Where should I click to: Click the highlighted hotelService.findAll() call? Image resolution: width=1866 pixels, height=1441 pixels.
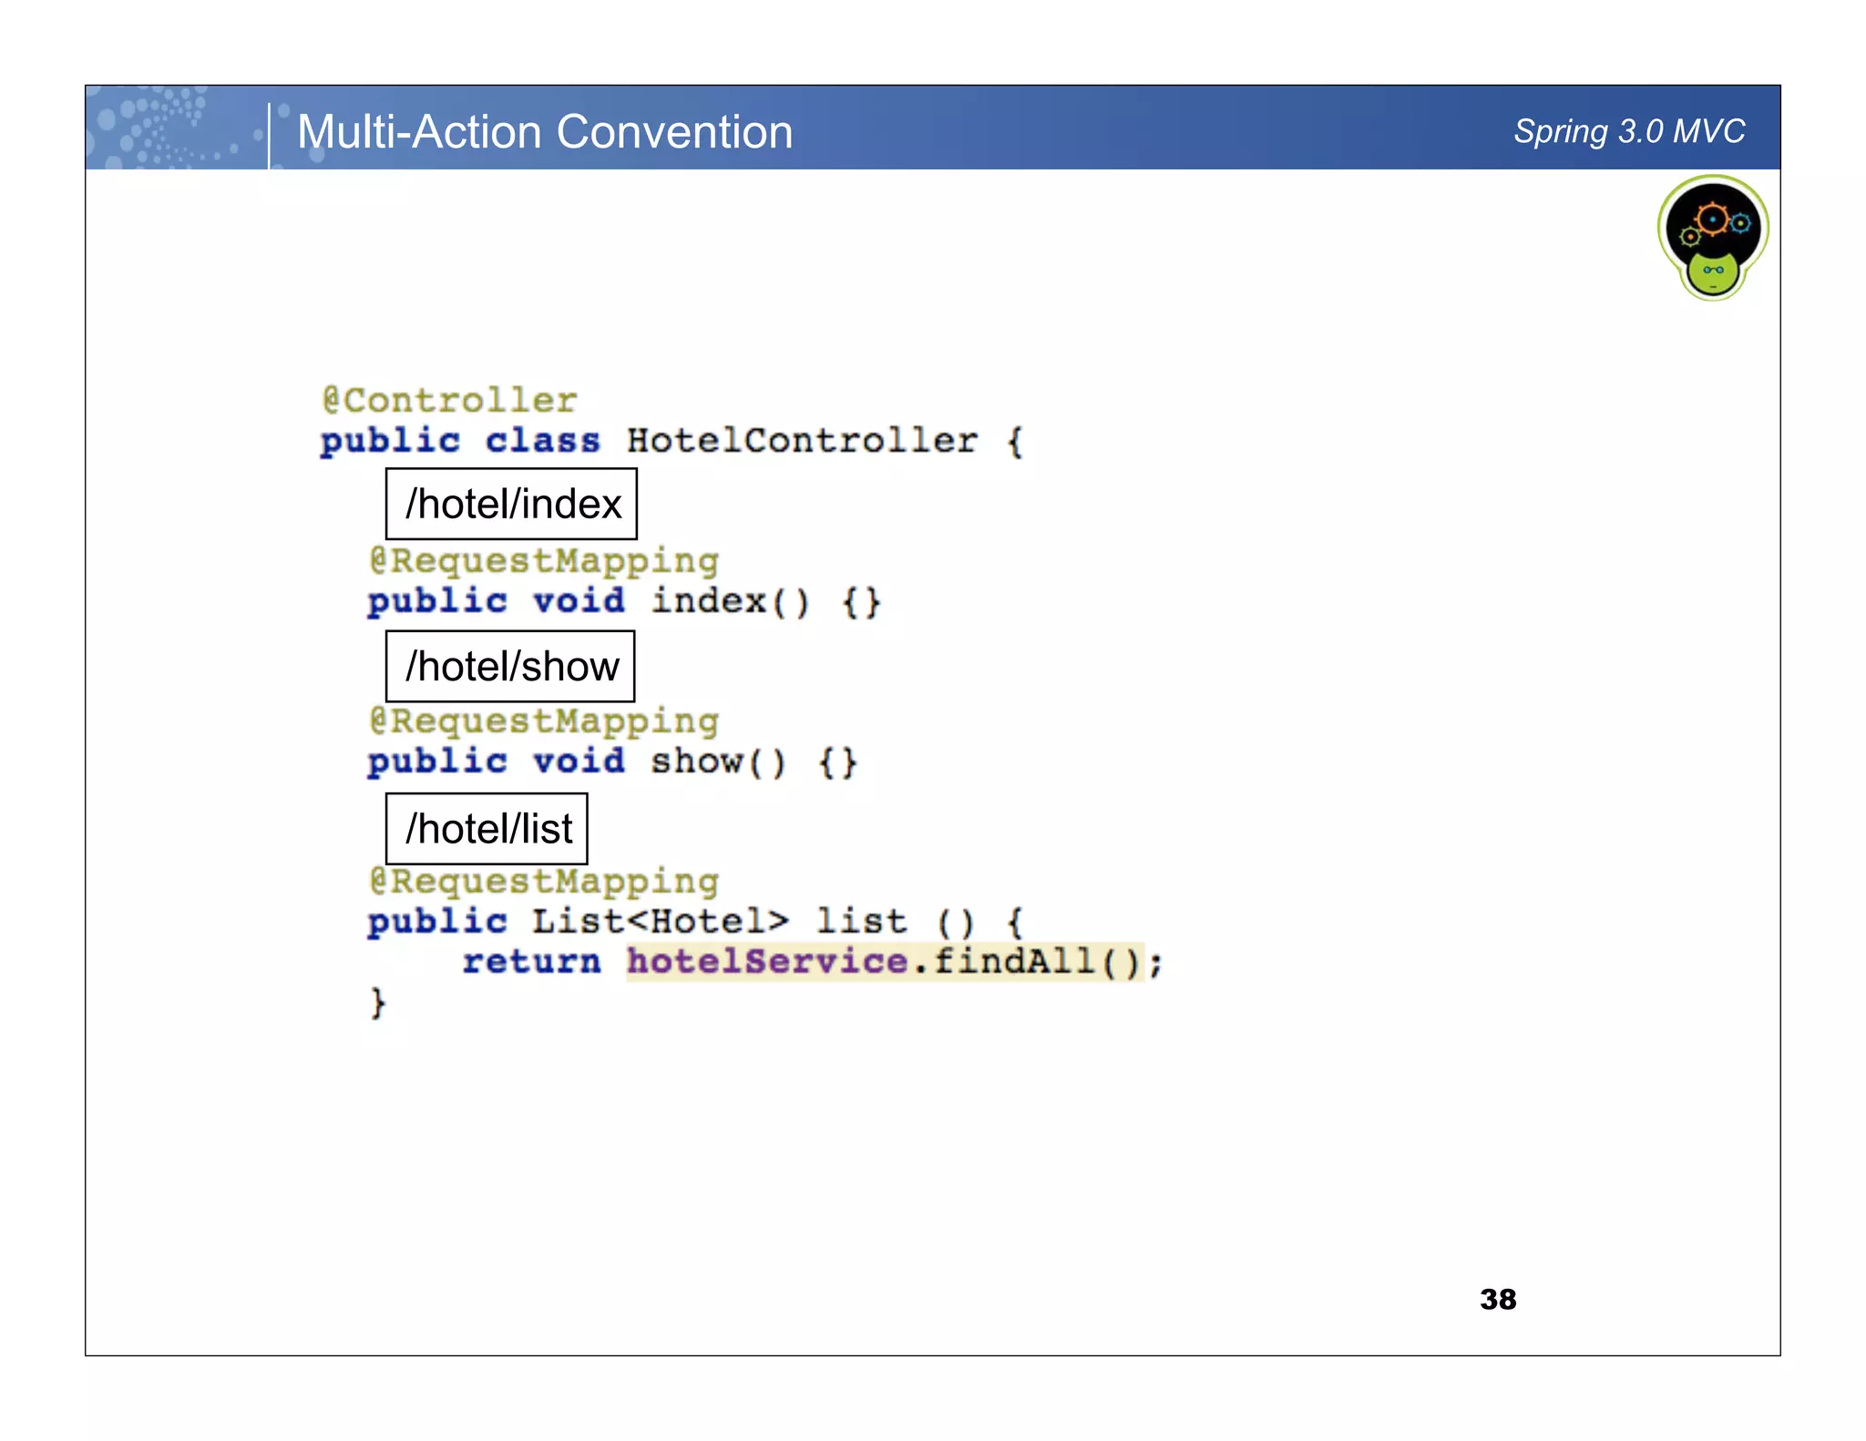pos(884,961)
